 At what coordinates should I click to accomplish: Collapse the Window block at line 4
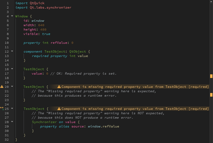(x=12, y=16)
